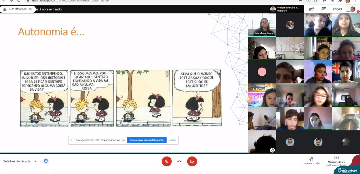Expand Detalhes da reunião panel
This screenshot has height=174, width=360.
point(19,161)
